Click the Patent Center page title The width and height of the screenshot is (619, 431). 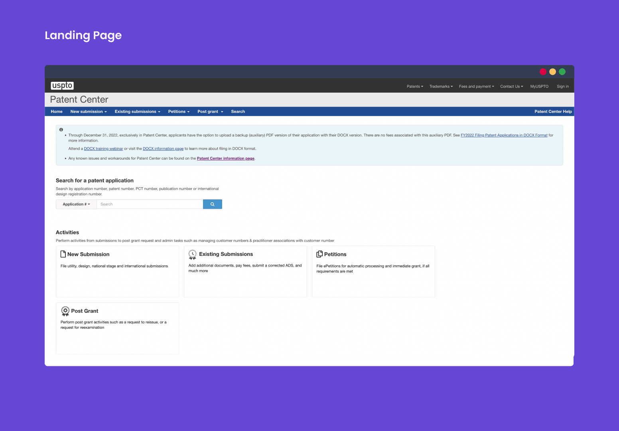(79, 99)
